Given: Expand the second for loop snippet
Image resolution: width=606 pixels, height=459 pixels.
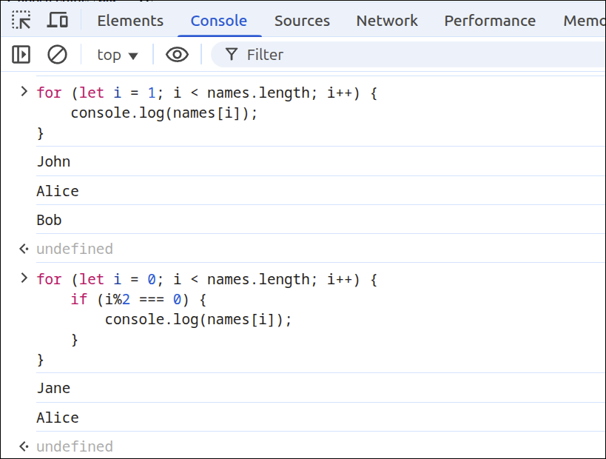Looking at the screenshot, I should tap(23, 279).
